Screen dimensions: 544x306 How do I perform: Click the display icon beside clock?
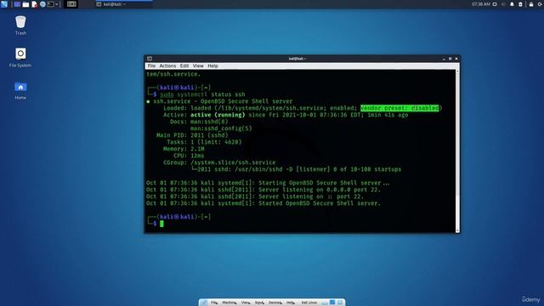tap(495, 4)
